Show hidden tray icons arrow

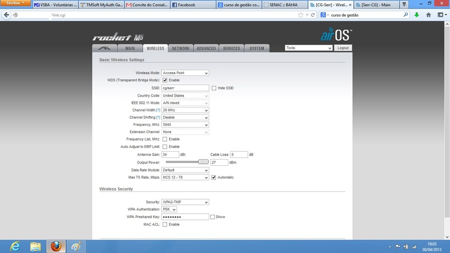click(390, 247)
